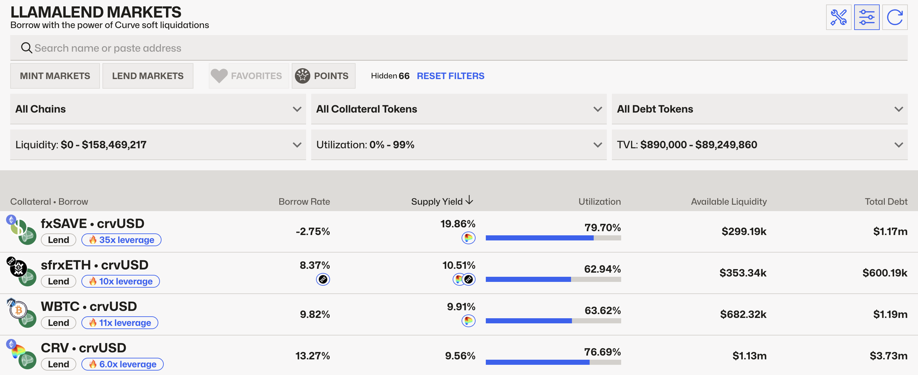Toggle the LEND MARKETS filter
Screen dimensions: 918x375
click(x=147, y=76)
